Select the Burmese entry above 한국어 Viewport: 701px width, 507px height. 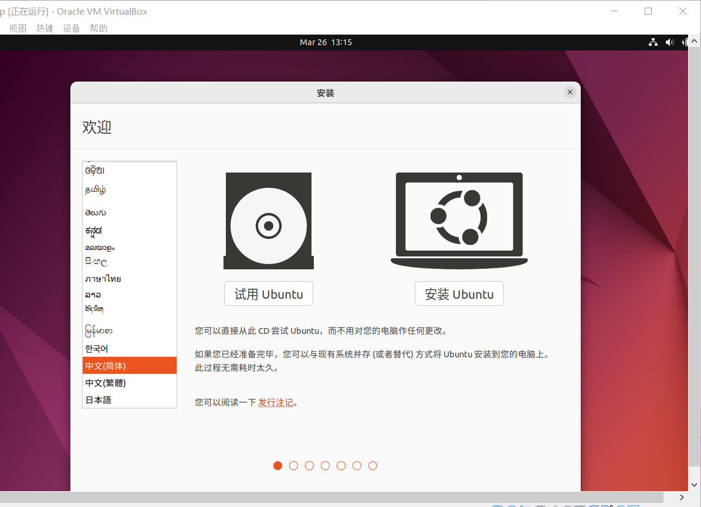pyautogui.click(x=130, y=331)
